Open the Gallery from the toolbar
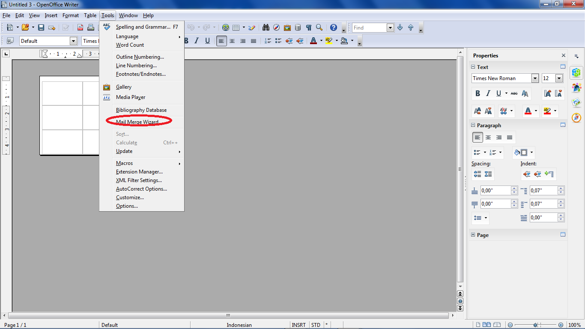 pos(287,27)
